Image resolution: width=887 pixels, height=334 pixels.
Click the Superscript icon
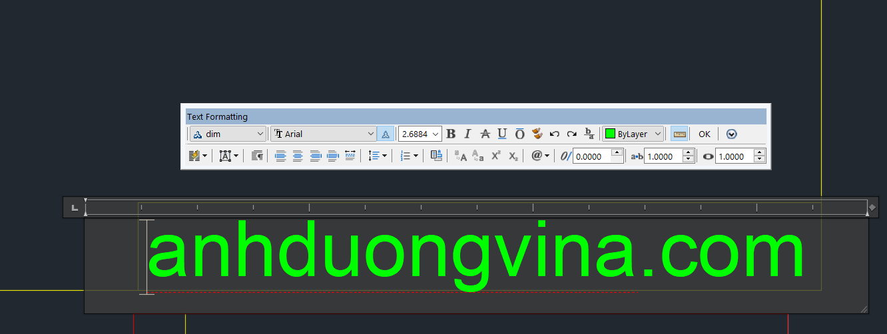tap(495, 156)
